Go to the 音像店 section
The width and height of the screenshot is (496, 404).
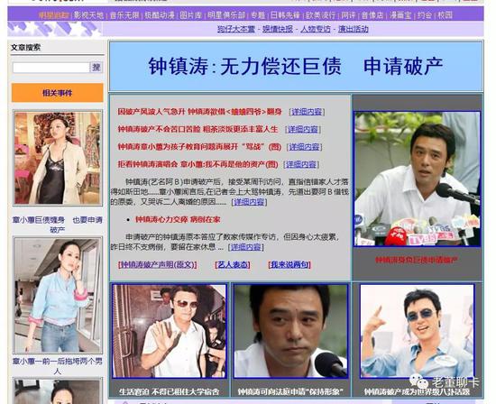click(x=372, y=15)
